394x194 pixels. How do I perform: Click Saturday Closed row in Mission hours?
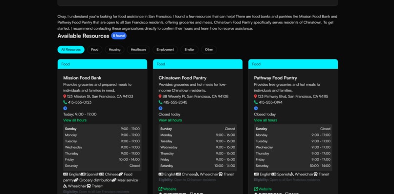tap(102, 166)
